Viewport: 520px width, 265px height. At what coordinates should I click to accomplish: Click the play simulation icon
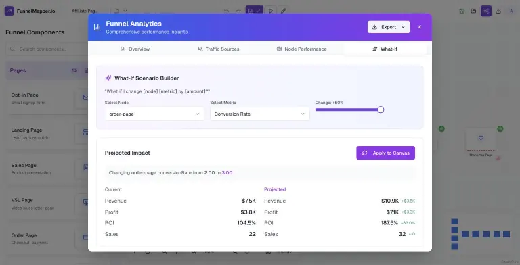pos(271,11)
